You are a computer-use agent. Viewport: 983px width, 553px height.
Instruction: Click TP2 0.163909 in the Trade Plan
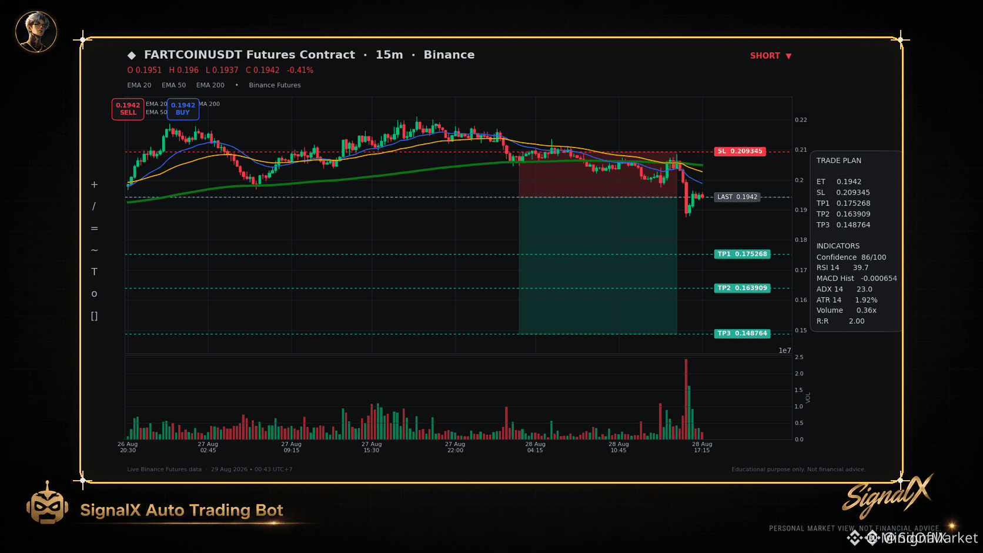[844, 214]
